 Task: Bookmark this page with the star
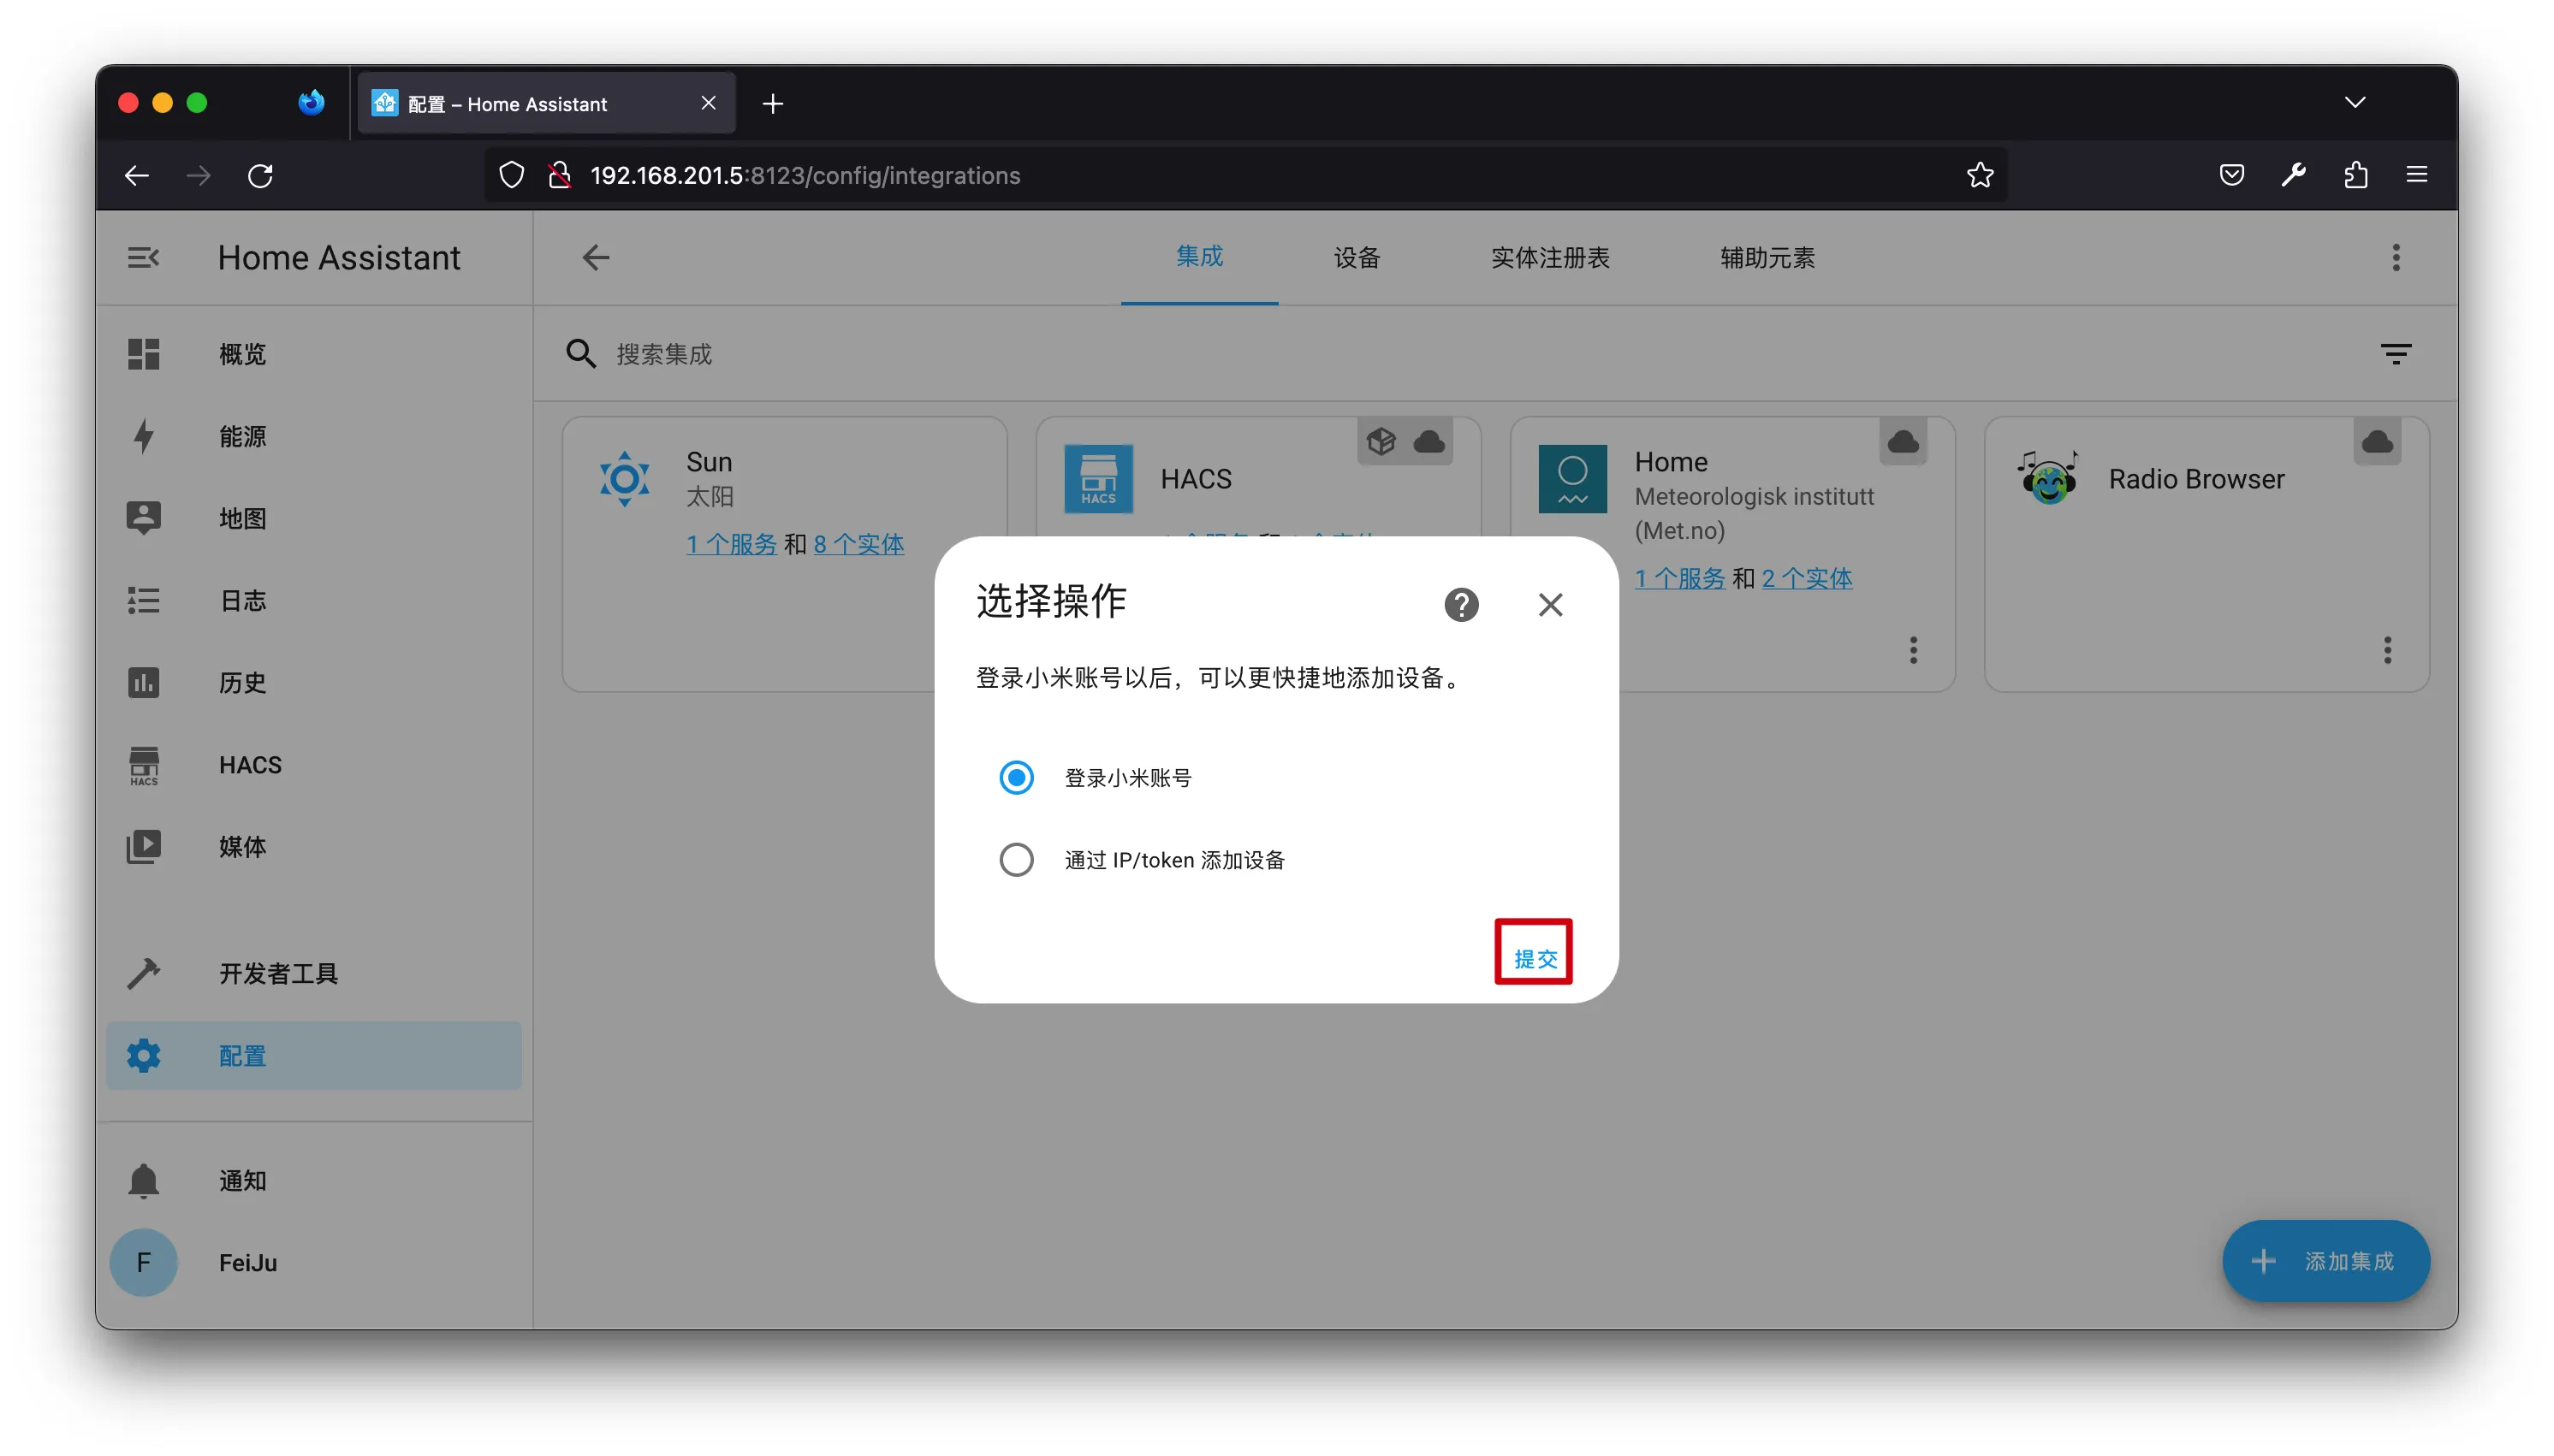coord(1980,175)
